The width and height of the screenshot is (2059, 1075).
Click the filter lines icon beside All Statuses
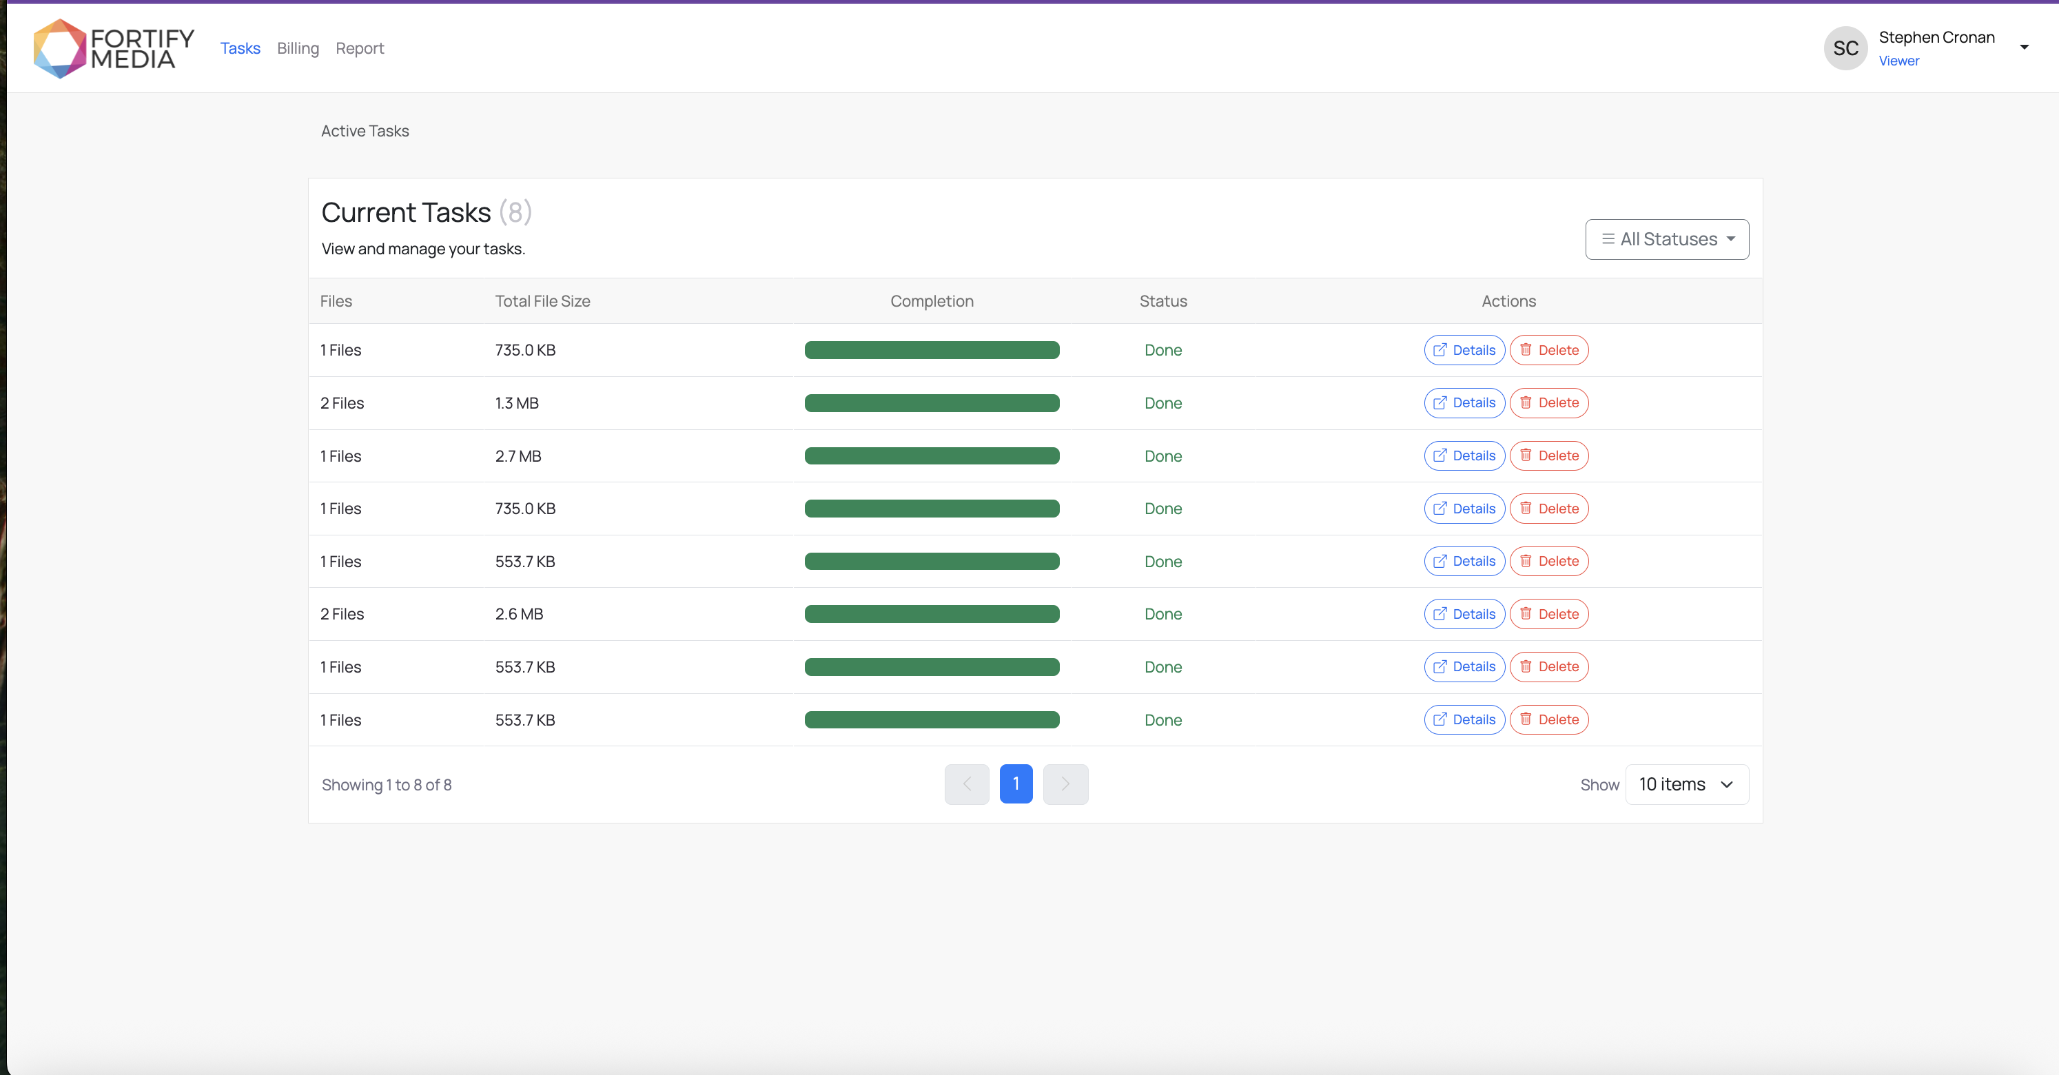(1608, 239)
